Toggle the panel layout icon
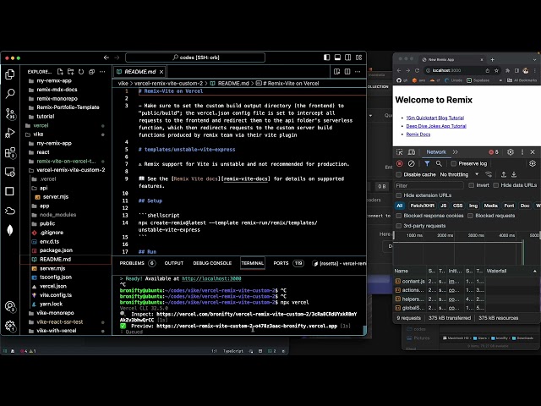541x406 pixels. click(337, 58)
